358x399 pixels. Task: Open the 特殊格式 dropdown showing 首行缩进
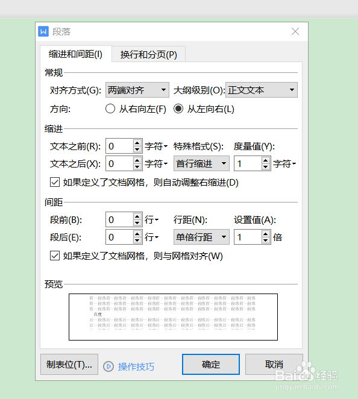coord(201,163)
